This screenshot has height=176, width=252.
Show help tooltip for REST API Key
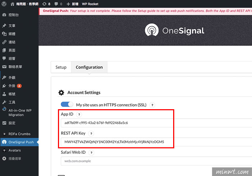tap(91, 134)
